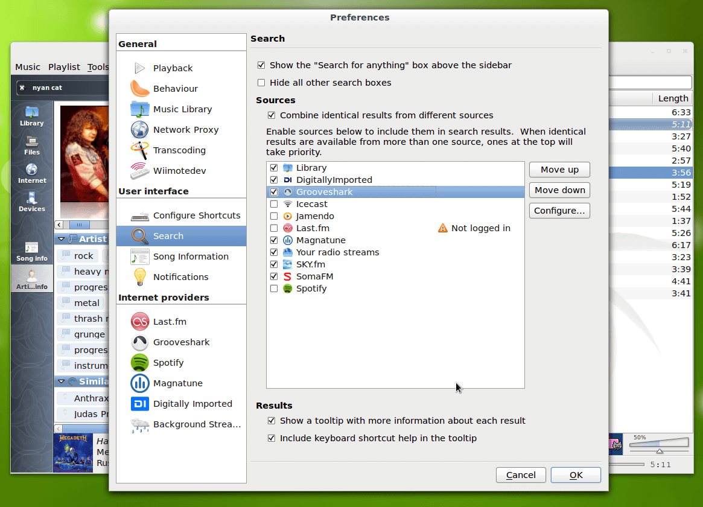Viewport: 703px width, 507px height.
Task: Disable Combine identical results from different sources
Action: [x=272, y=115]
